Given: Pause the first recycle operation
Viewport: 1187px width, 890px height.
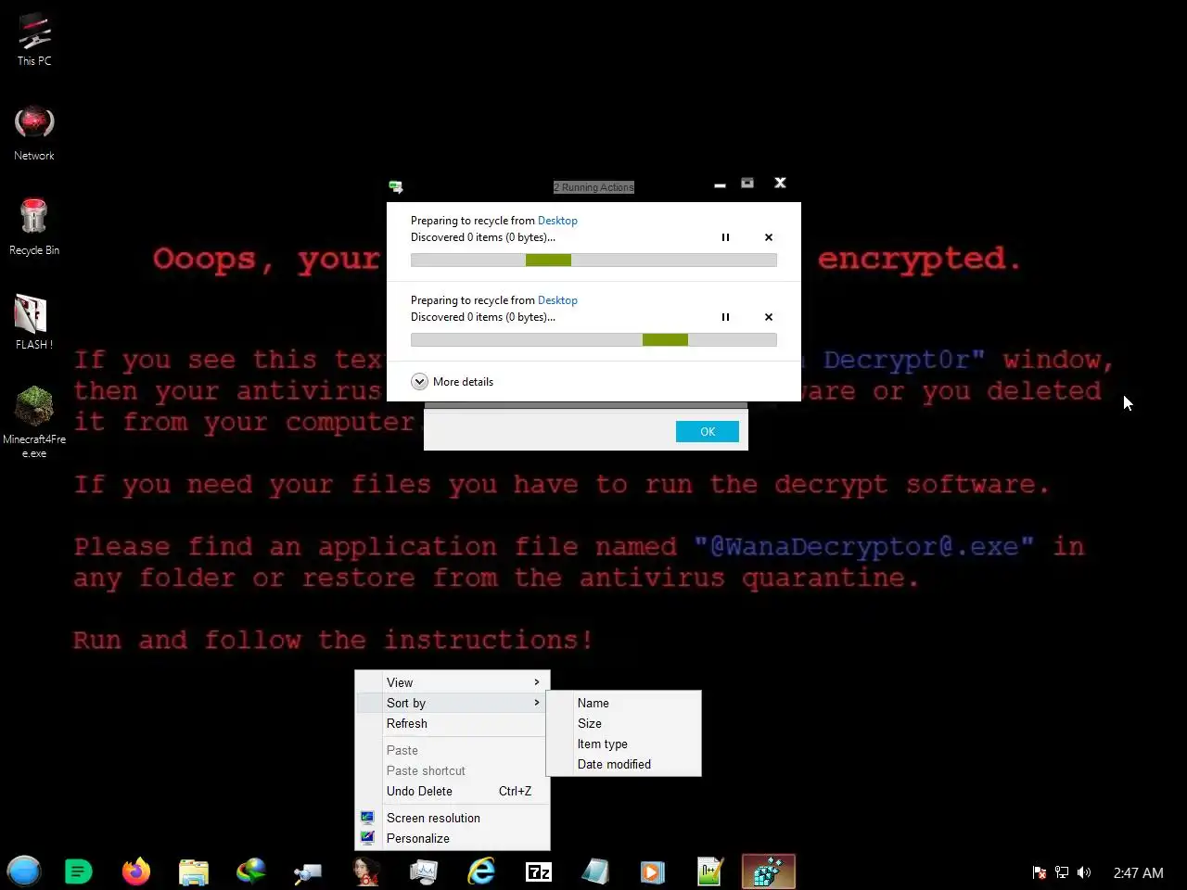Looking at the screenshot, I should 725,237.
